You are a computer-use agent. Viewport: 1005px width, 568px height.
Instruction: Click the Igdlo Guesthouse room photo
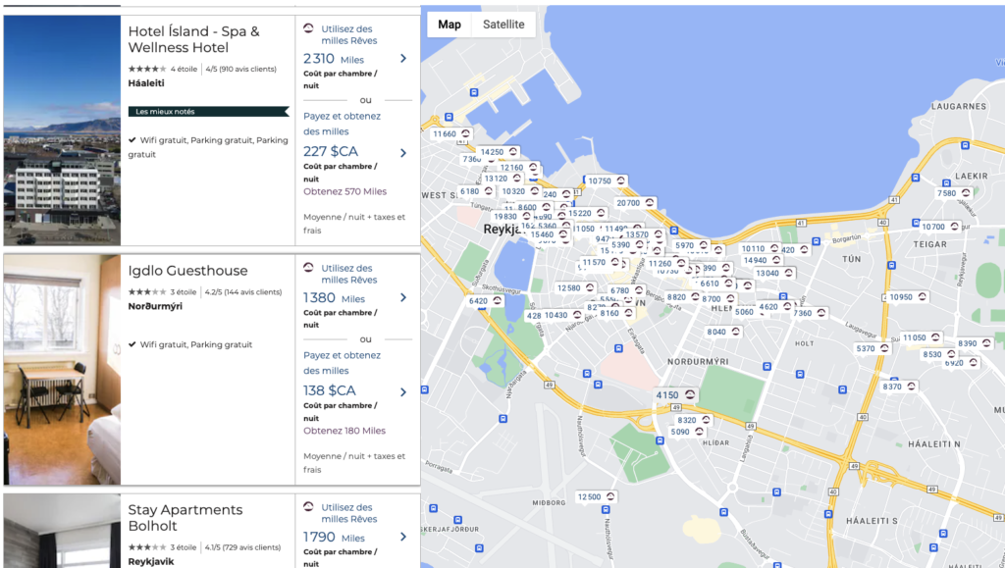(62, 370)
